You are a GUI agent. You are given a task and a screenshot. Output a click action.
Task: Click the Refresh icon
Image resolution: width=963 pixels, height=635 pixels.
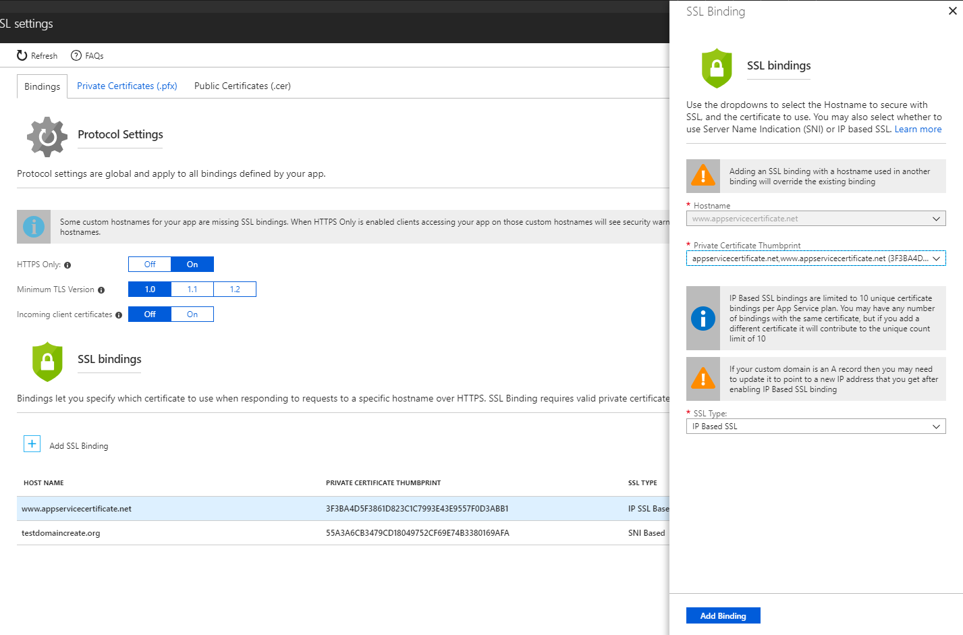(22, 55)
